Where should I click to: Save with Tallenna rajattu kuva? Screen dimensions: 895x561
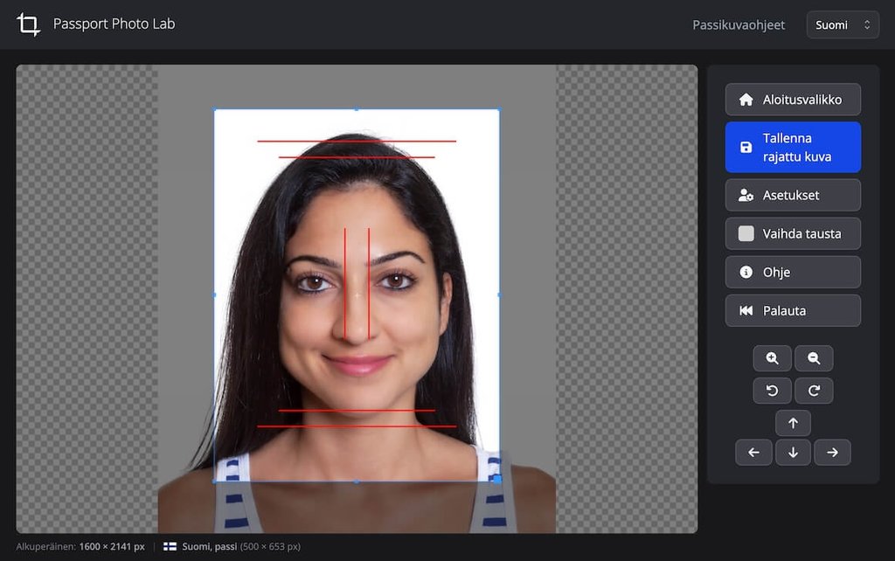coord(792,146)
